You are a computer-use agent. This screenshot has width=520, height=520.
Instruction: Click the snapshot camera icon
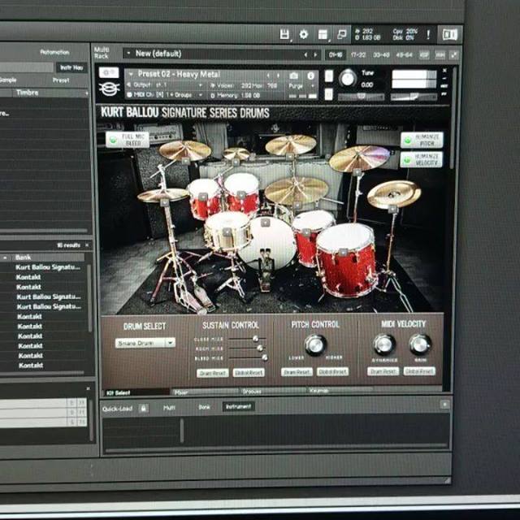294,76
